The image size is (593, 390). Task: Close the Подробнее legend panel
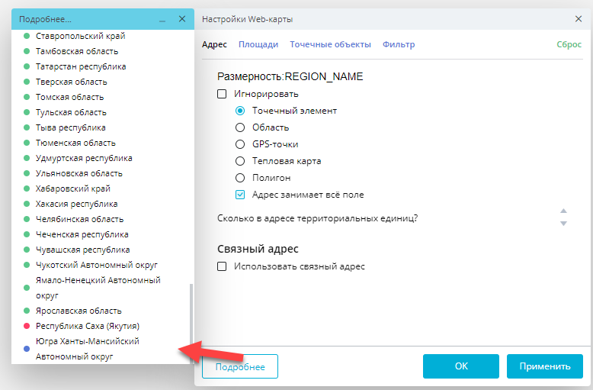181,19
